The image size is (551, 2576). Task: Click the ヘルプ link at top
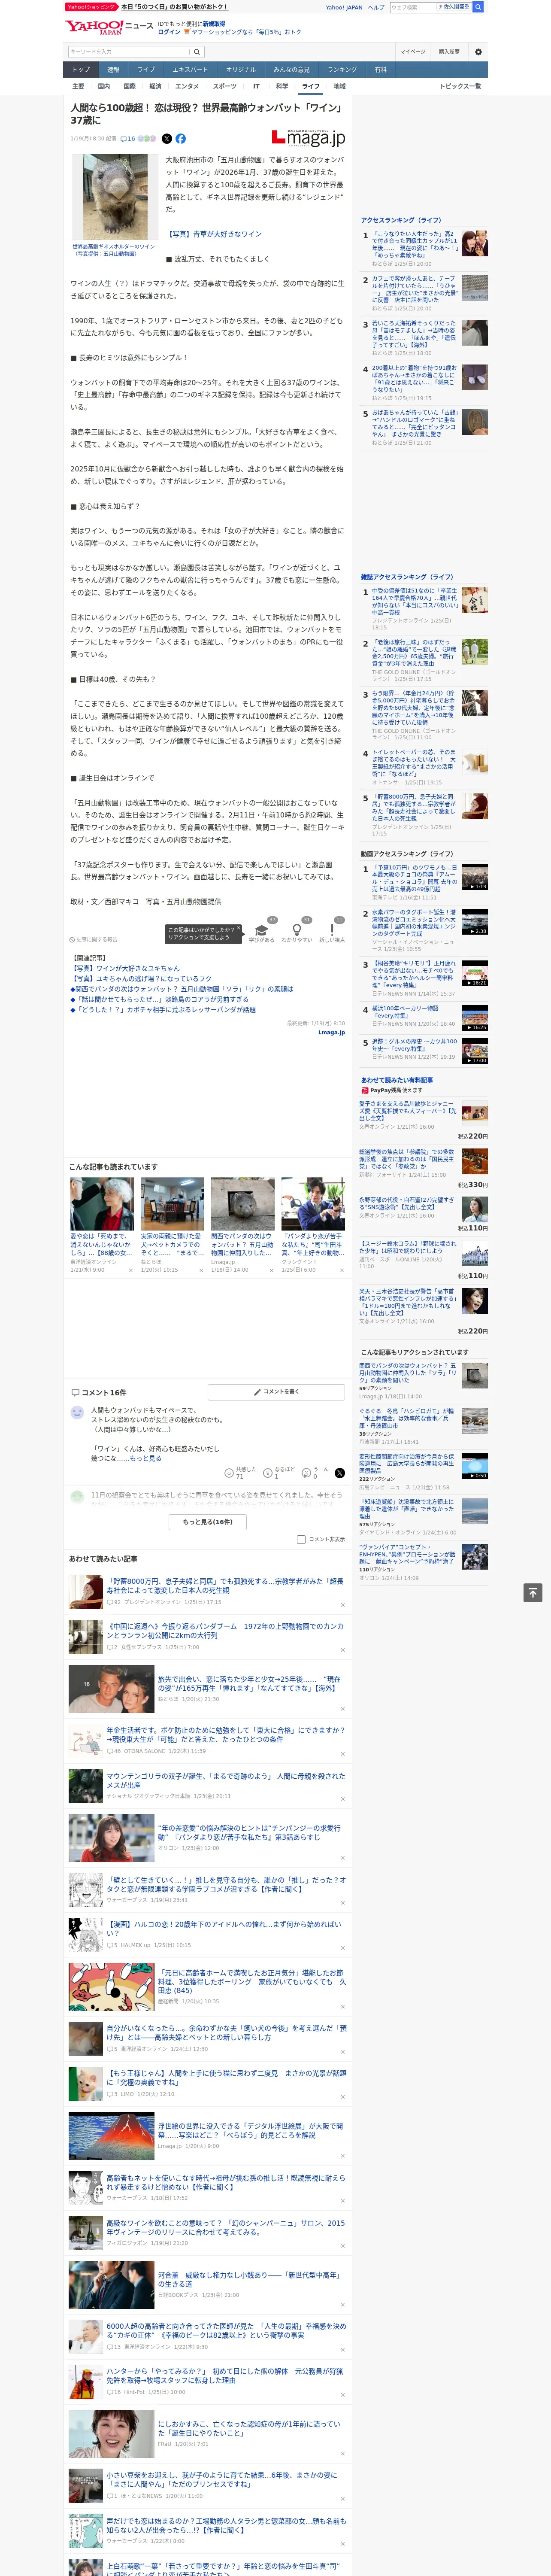tap(376, 7)
